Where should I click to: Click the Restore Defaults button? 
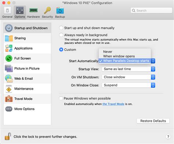point(153,121)
